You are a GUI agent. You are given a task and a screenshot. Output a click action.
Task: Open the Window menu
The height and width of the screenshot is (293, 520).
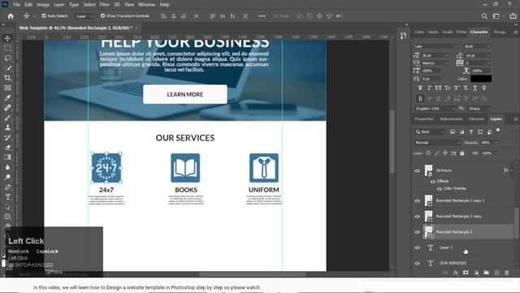point(146,5)
